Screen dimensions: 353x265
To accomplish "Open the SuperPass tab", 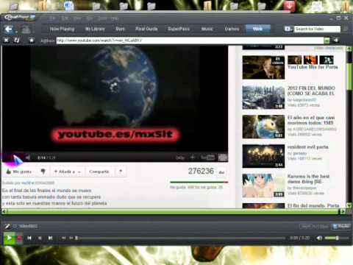I will click(179, 29).
